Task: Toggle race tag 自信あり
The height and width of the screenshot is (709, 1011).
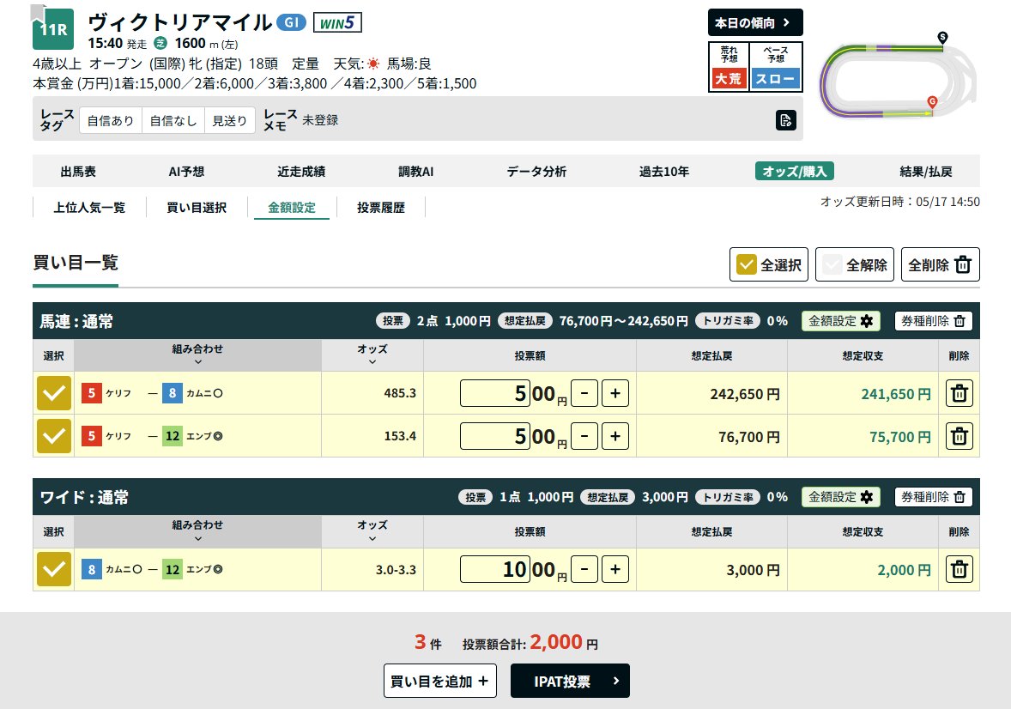Action: pos(111,121)
